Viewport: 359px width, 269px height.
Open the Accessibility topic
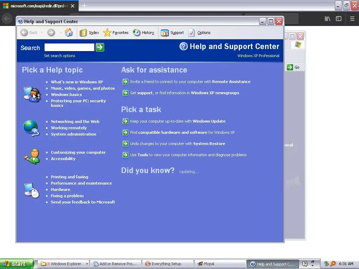point(63,159)
